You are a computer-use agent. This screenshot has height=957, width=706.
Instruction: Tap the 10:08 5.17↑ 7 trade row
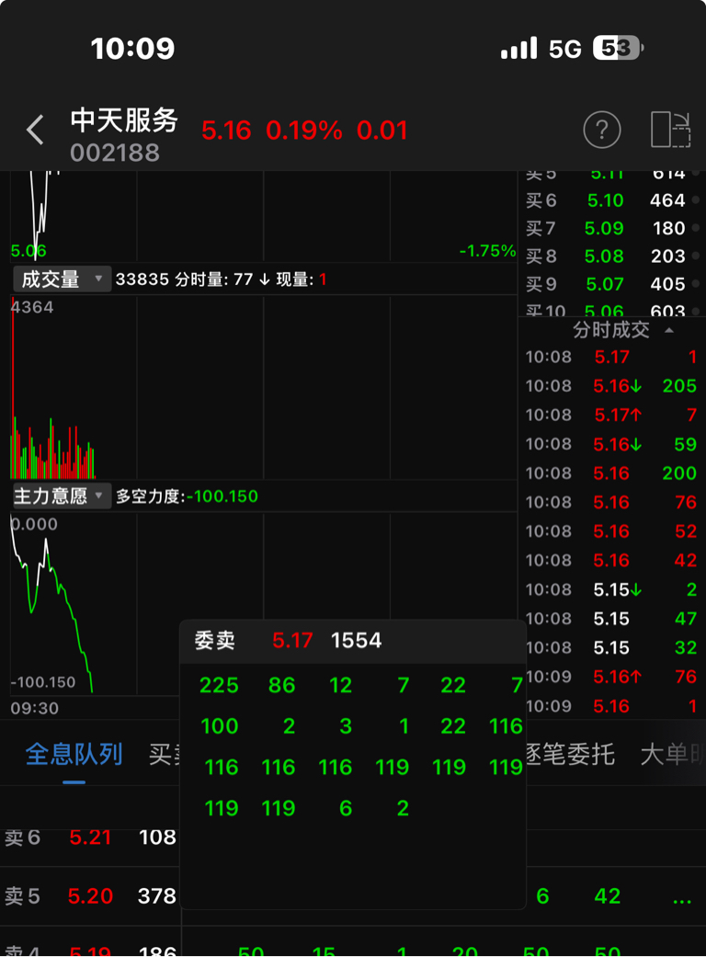[x=611, y=415]
